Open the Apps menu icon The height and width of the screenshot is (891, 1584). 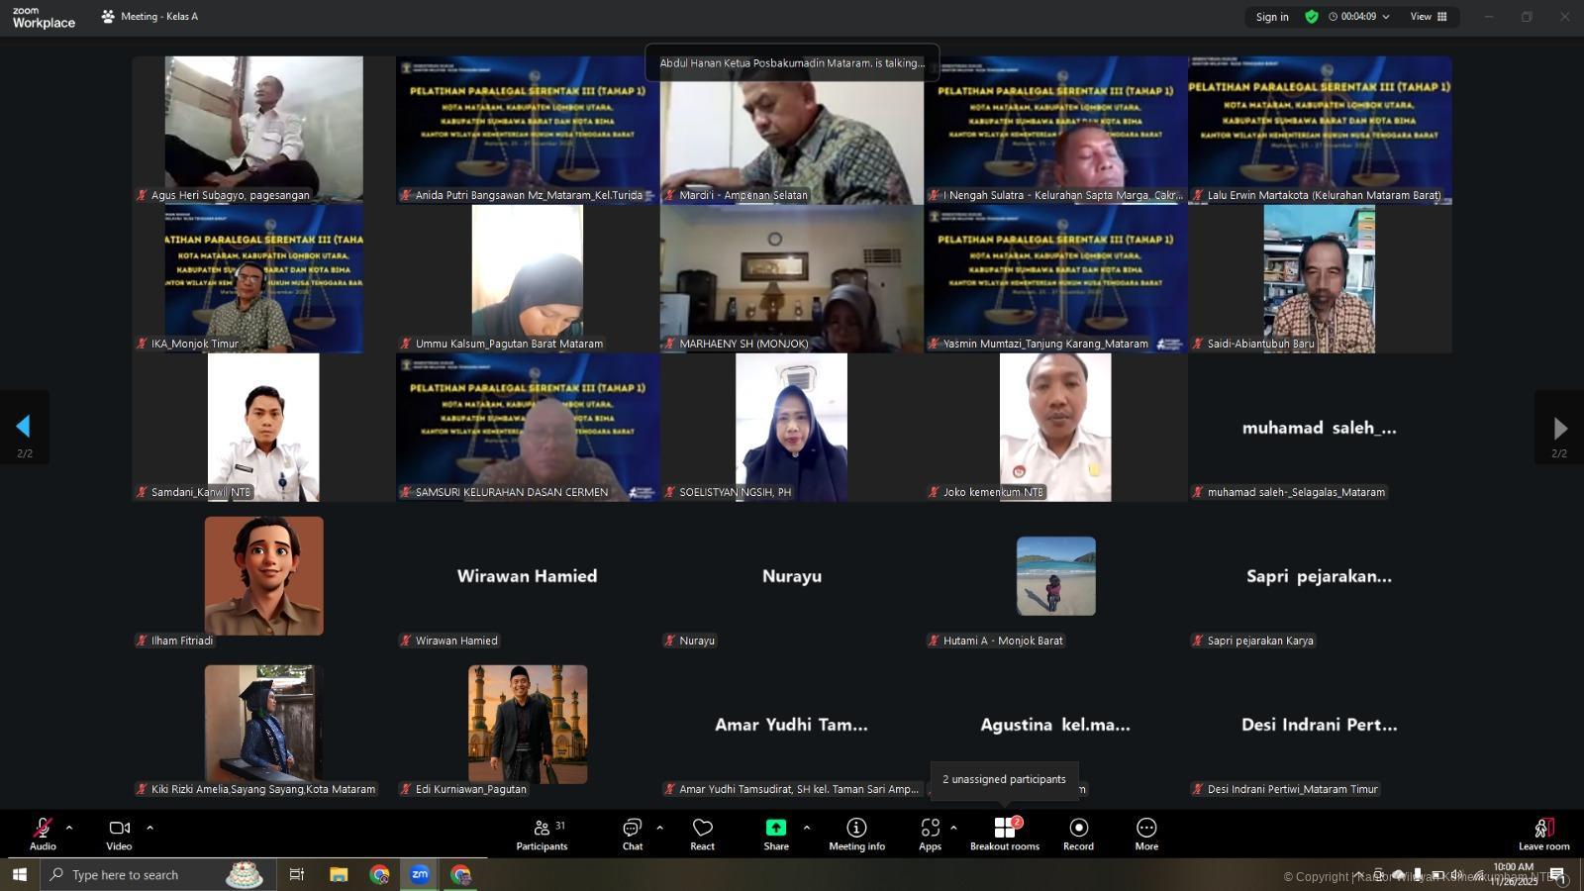pos(930,834)
